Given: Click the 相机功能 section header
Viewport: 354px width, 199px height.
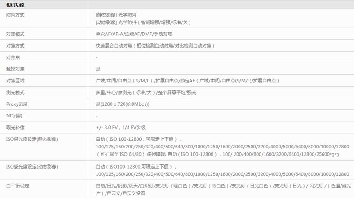Looking at the screenshot, I should tap(15, 4).
